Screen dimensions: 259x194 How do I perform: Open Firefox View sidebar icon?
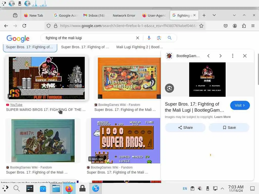pos(15,15)
